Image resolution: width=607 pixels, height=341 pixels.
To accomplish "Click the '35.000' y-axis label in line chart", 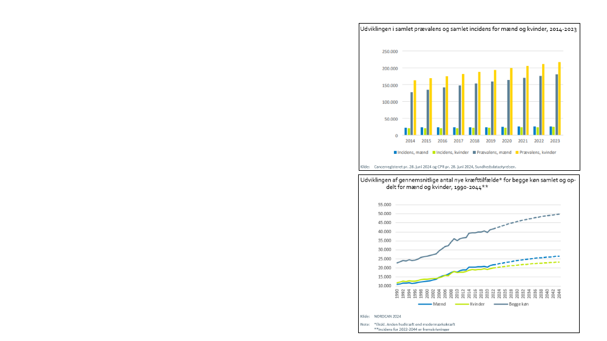I will [384, 240].
